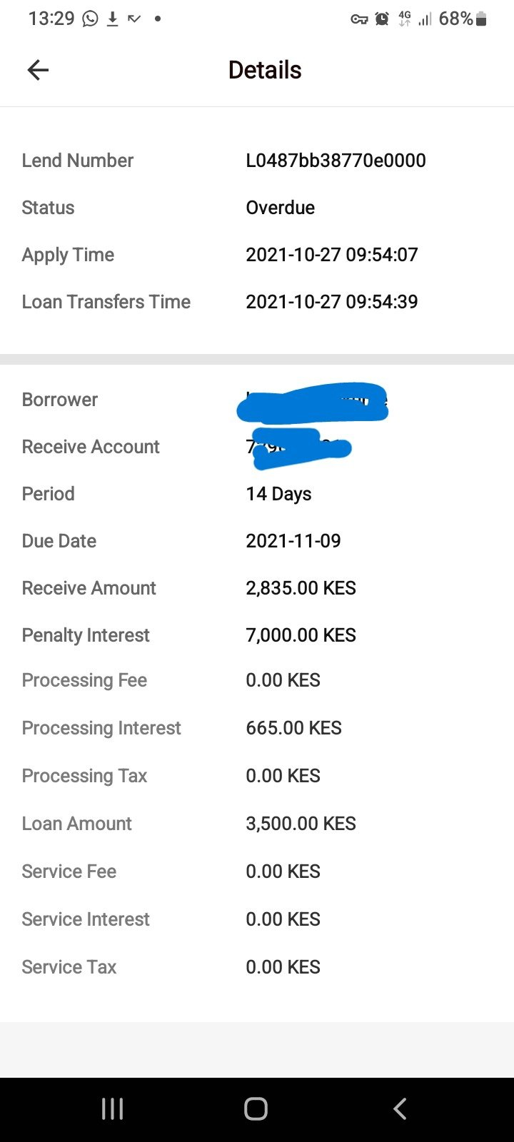Tap the signal strength bars icon
This screenshot has width=514, height=1142.
425,19
